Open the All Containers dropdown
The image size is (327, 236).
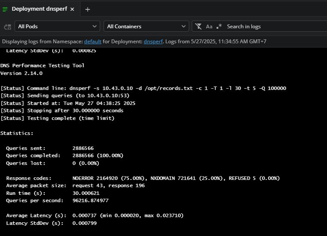(x=146, y=26)
